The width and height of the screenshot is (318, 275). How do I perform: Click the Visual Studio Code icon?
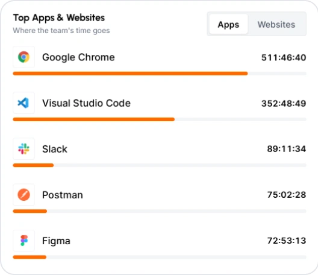pos(23,103)
